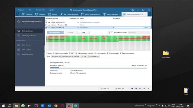Click the status bar save icon

[x=140, y=88]
